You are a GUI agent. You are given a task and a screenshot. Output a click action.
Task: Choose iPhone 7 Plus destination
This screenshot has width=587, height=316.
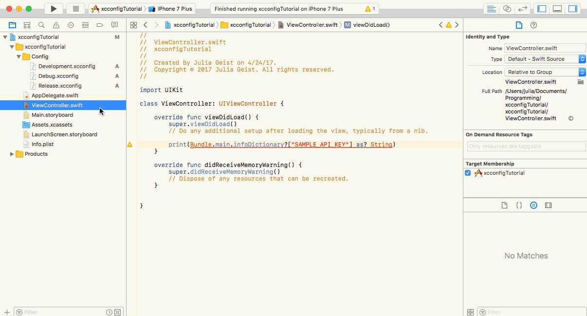[170, 9]
